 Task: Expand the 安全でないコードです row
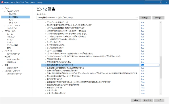pos(45,88)
